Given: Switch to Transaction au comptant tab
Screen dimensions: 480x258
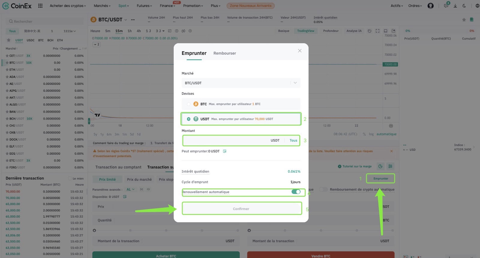Looking at the screenshot, I should [x=118, y=167].
